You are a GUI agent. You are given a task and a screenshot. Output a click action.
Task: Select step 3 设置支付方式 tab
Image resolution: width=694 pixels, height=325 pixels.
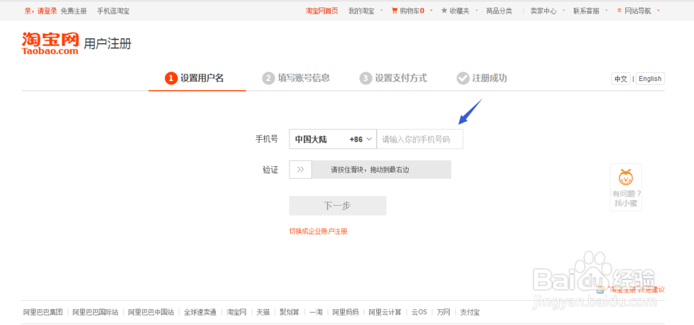pyautogui.click(x=393, y=79)
